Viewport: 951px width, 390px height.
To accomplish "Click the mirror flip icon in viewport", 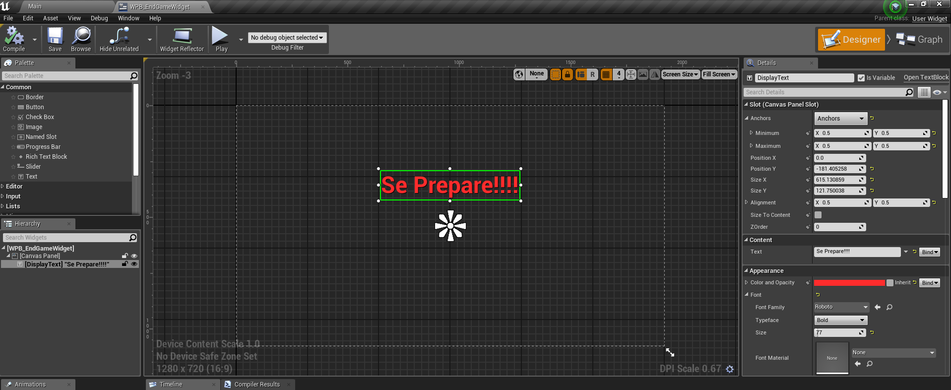I will coord(655,74).
